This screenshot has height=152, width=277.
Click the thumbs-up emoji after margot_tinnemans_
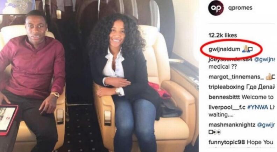tap(269, 77)
